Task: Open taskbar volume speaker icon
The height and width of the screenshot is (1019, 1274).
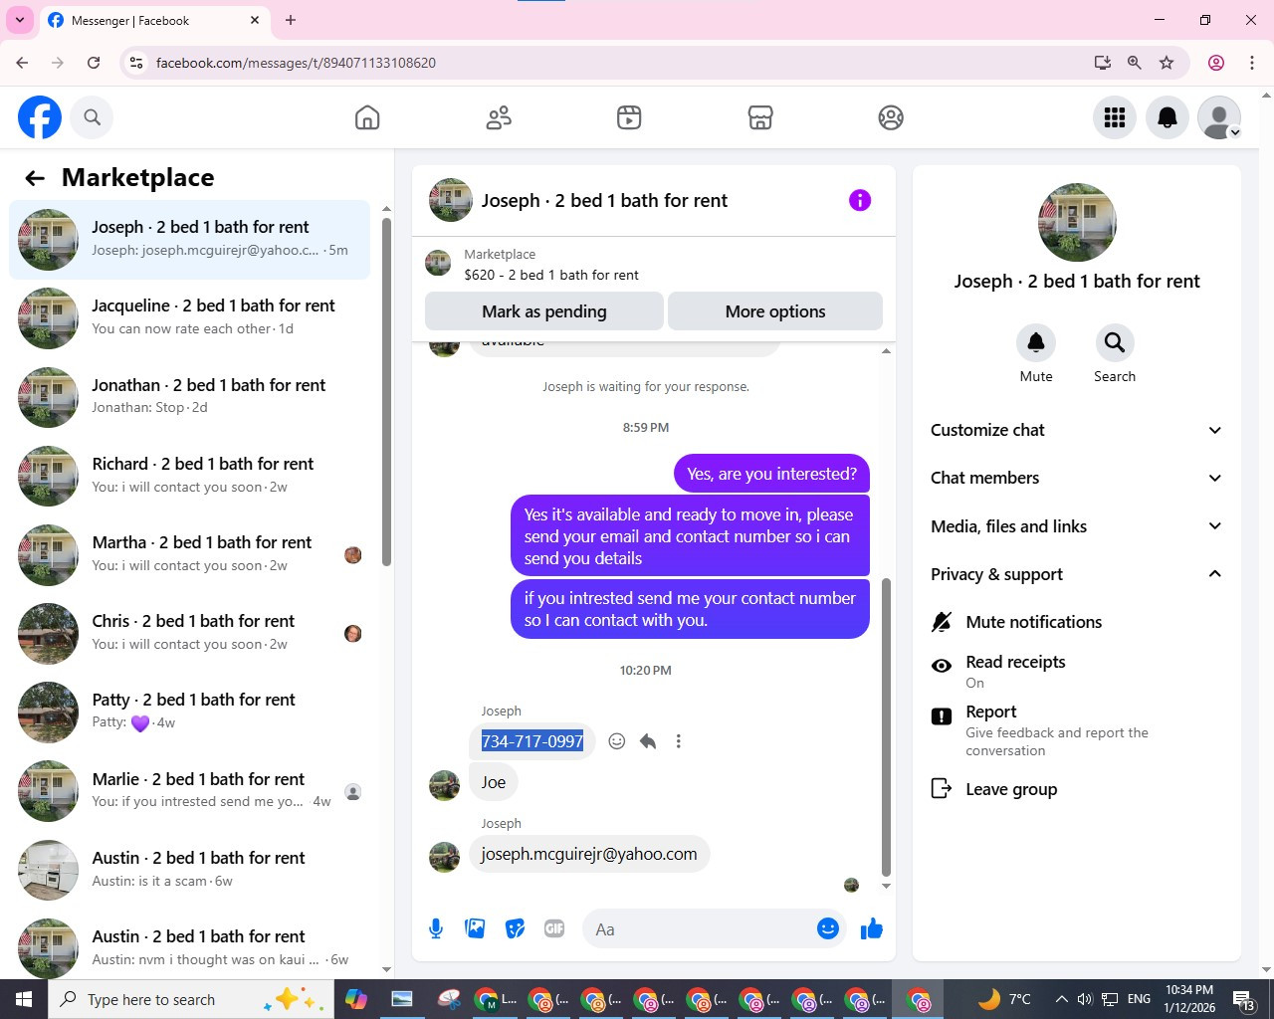Action: [1085, 999]
